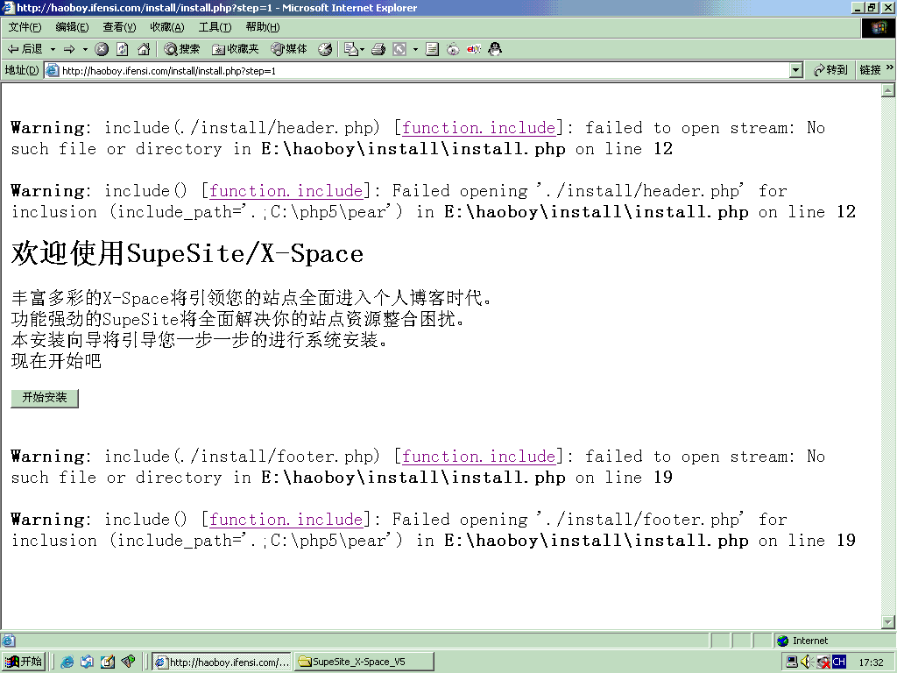Viewport: 897px width, 673px height.
Task: Click the Outlook Express quick launch icon
Action: (x=87, y=662)
